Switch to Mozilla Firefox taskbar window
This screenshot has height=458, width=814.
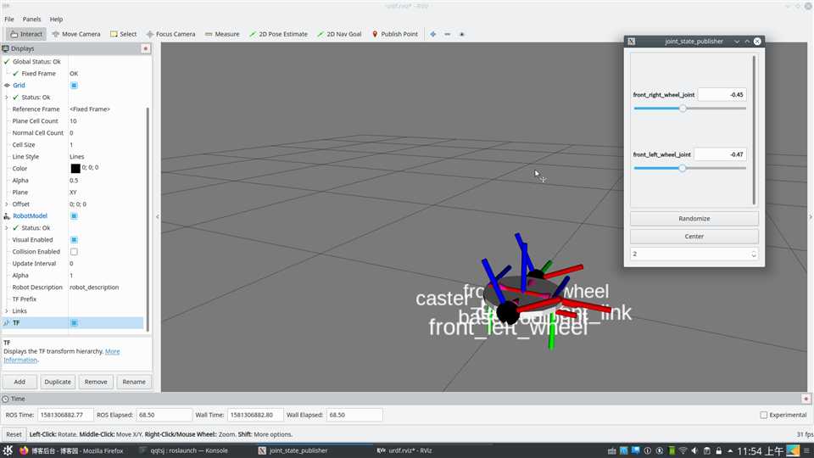coord(71,450)
